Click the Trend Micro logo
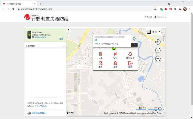The width and height of the screenshot is (193, 119). (x=27, y=17)
